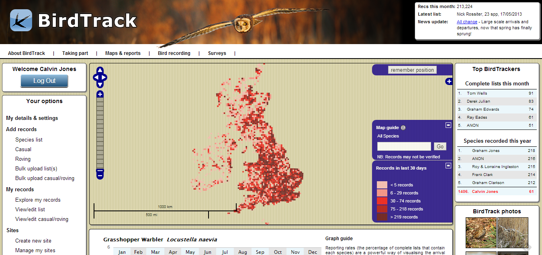This screenshot has width=542, height=255.
Task: Click the species search input field
Action: [404, 146]
